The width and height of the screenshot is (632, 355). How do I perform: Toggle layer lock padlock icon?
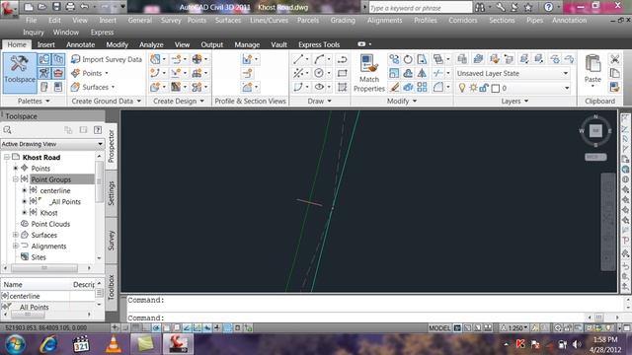pyautogui.click(x=484, y=88)
